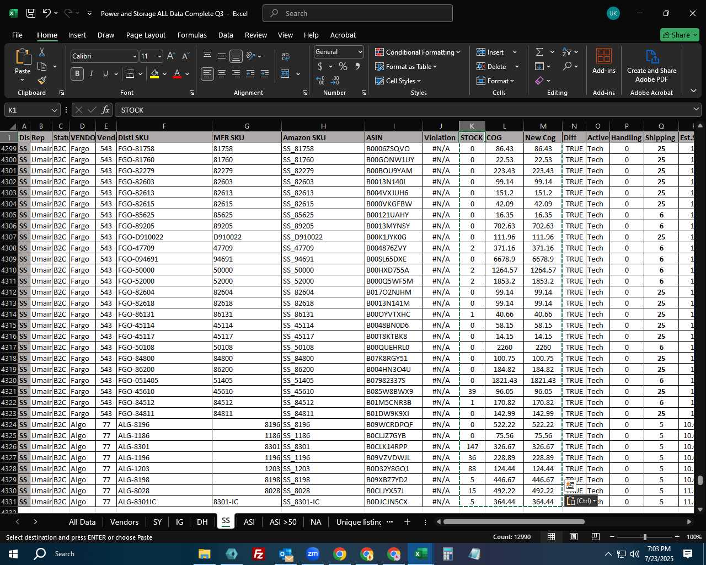The width and height of the screenshot is (706, 565).
Task: Switch to the ASI >50 sheet tab
Action: 283,522
